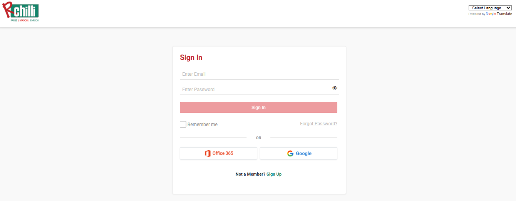Open the Forgot Password? link
The width and height of the screenshot is (516, 201).
318,124
